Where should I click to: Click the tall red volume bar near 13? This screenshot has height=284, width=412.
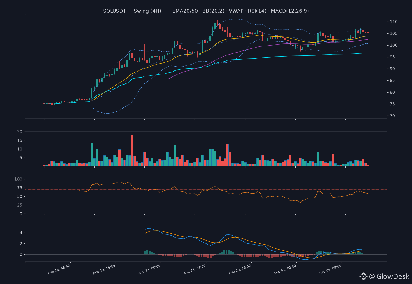pos(227,155)
